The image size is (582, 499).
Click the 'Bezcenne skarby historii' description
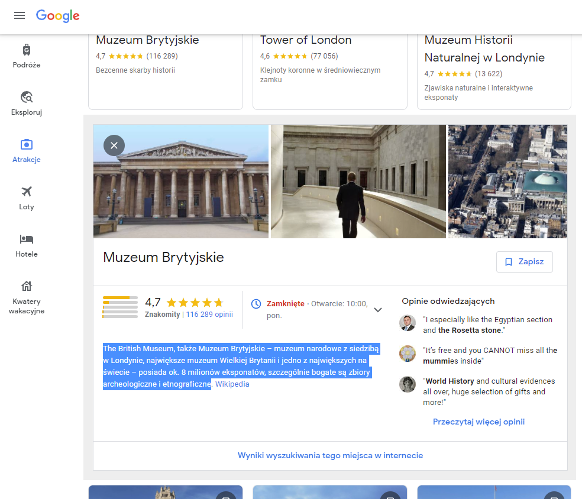[x=135, y=70]
